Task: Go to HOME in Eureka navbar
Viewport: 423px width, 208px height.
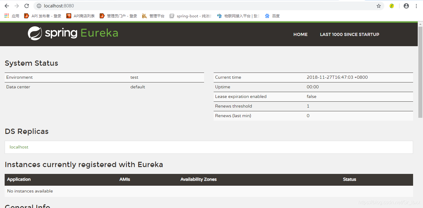Action: [x=300, y=34]
